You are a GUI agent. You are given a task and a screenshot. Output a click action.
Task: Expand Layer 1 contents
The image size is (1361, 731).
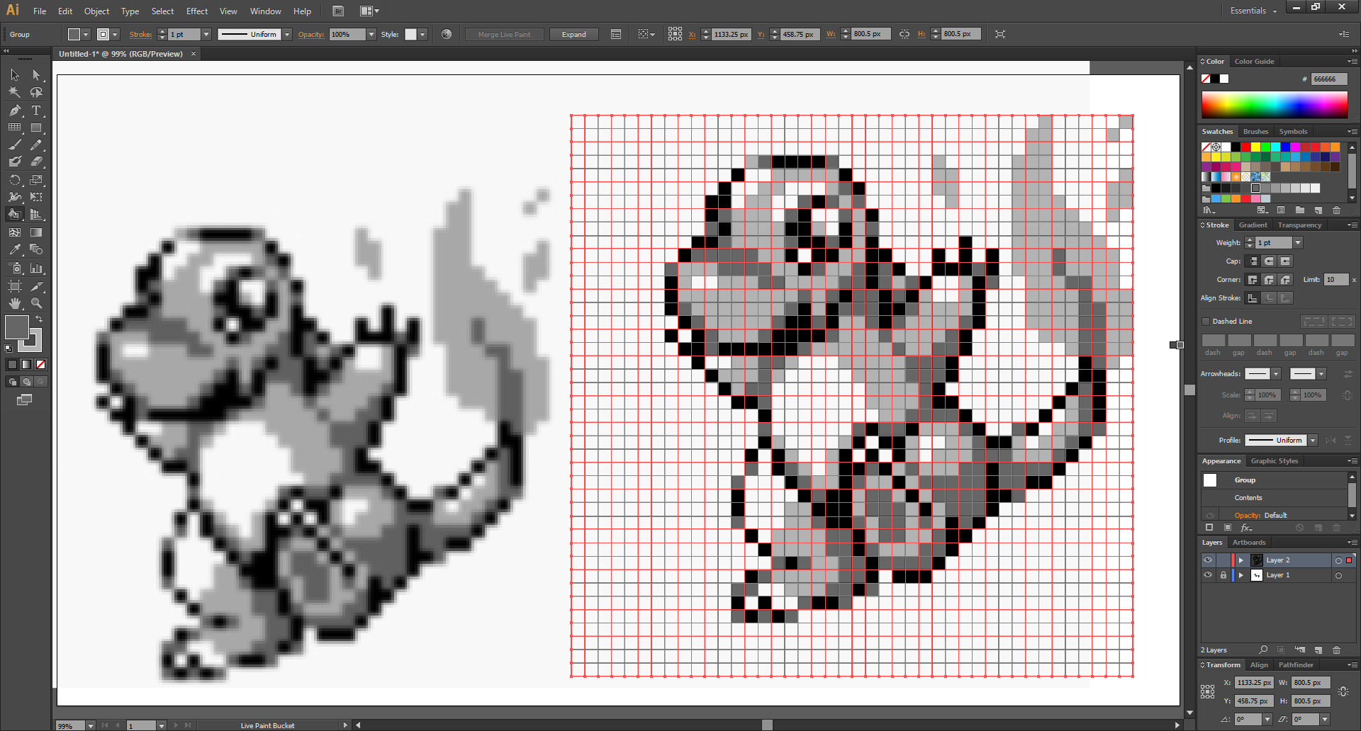[x=1241, y=575]
